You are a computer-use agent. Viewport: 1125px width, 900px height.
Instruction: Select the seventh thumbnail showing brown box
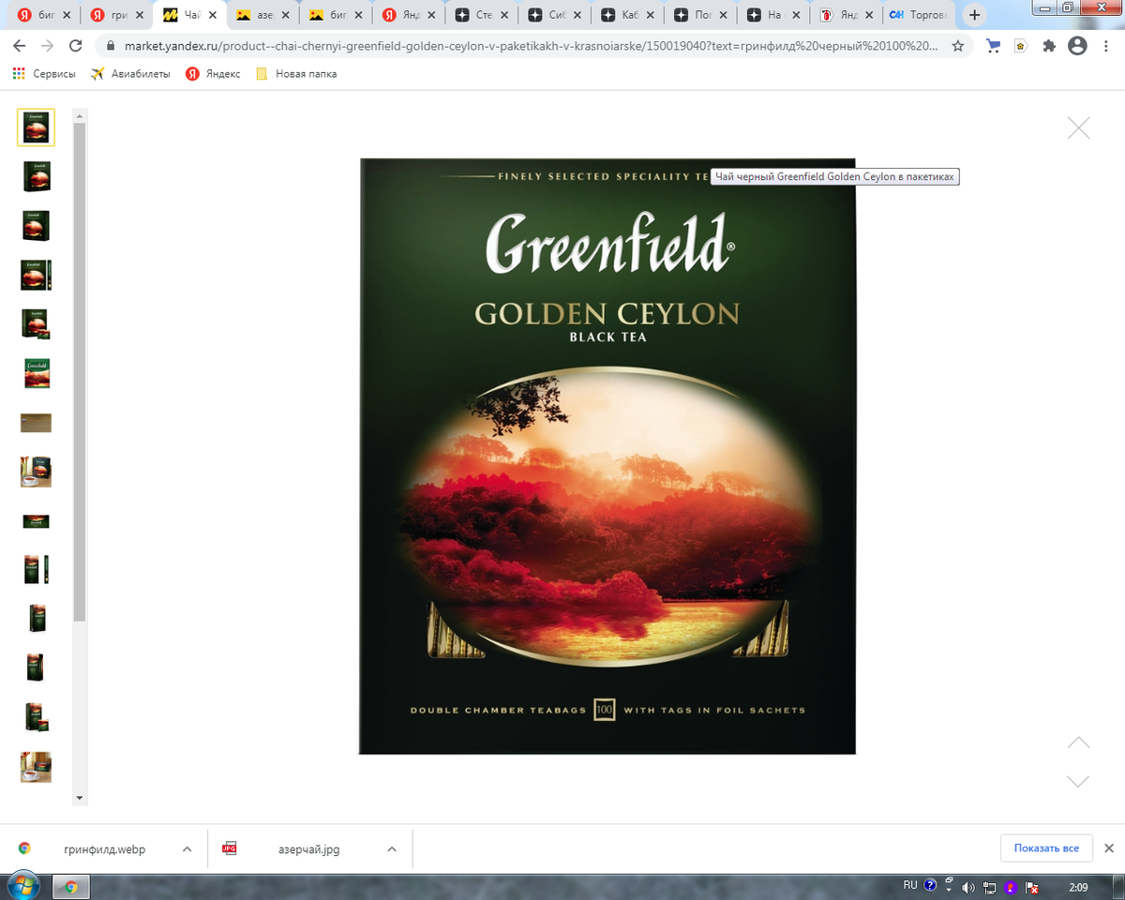coord(36,423)
